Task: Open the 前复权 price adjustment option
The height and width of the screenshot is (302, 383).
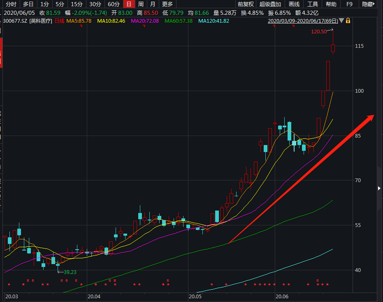Action: [x=246, y=4]
